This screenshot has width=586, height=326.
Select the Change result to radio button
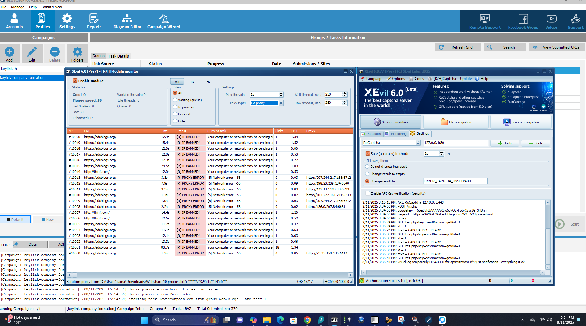click(x=367, y=181)
